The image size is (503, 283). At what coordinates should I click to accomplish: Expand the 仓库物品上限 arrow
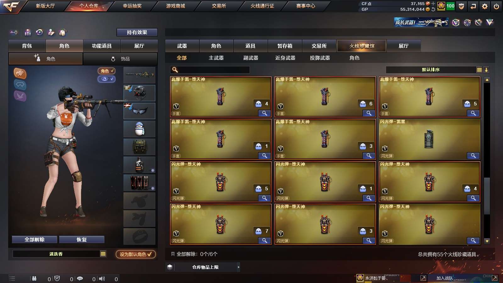[x=239, y=267]
